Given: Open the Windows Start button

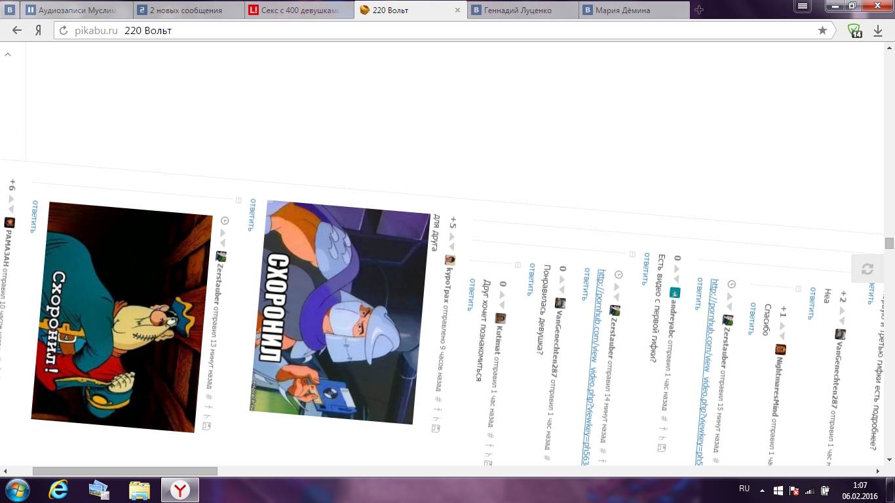Looking at the screenshot, I should (x=18, y=490).
